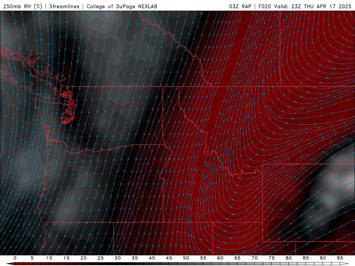Click "College of DuPage NEXLAB" text
Viewport: 355px width, 266px height.
122,6
